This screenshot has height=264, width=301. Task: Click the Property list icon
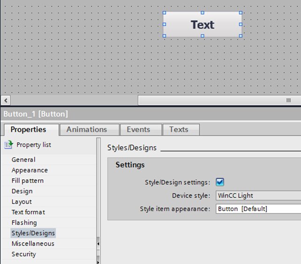tap(8, 145)
